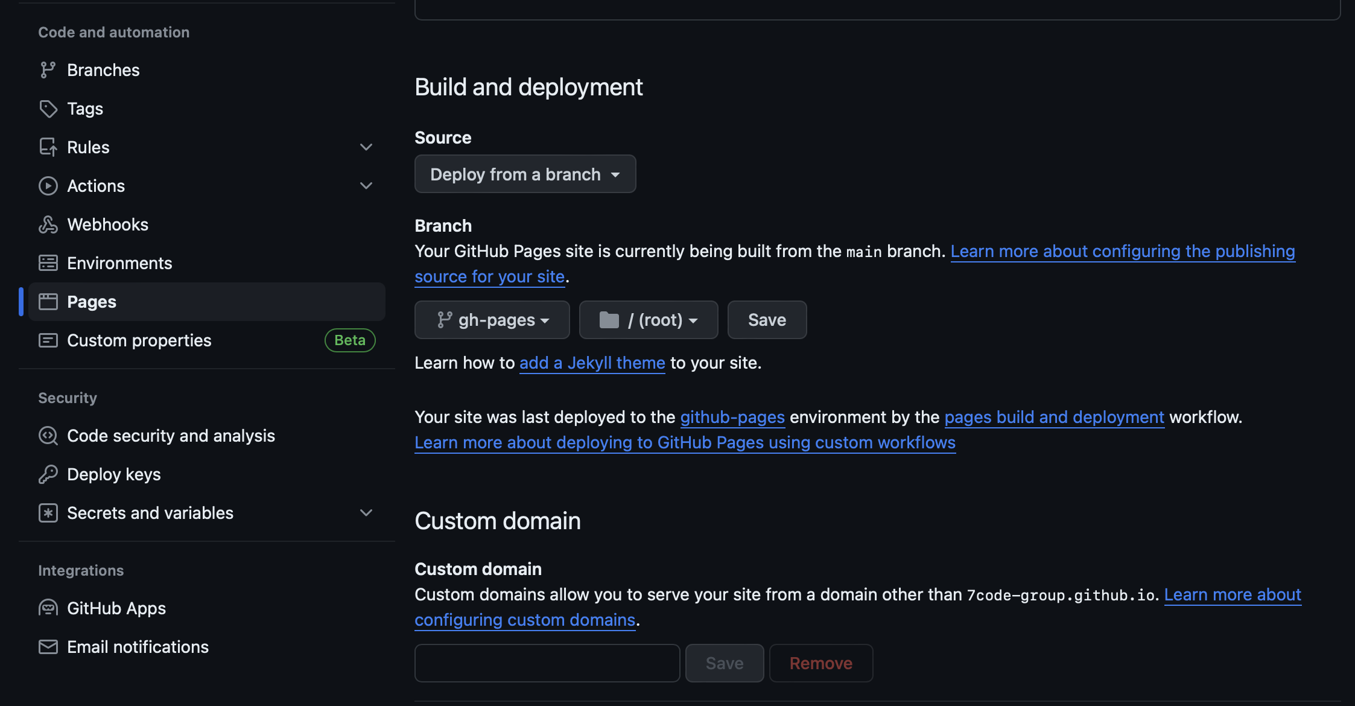Open 'configuring custom domains' link
The image size is (1355, 706).
(x=525, y=620)
